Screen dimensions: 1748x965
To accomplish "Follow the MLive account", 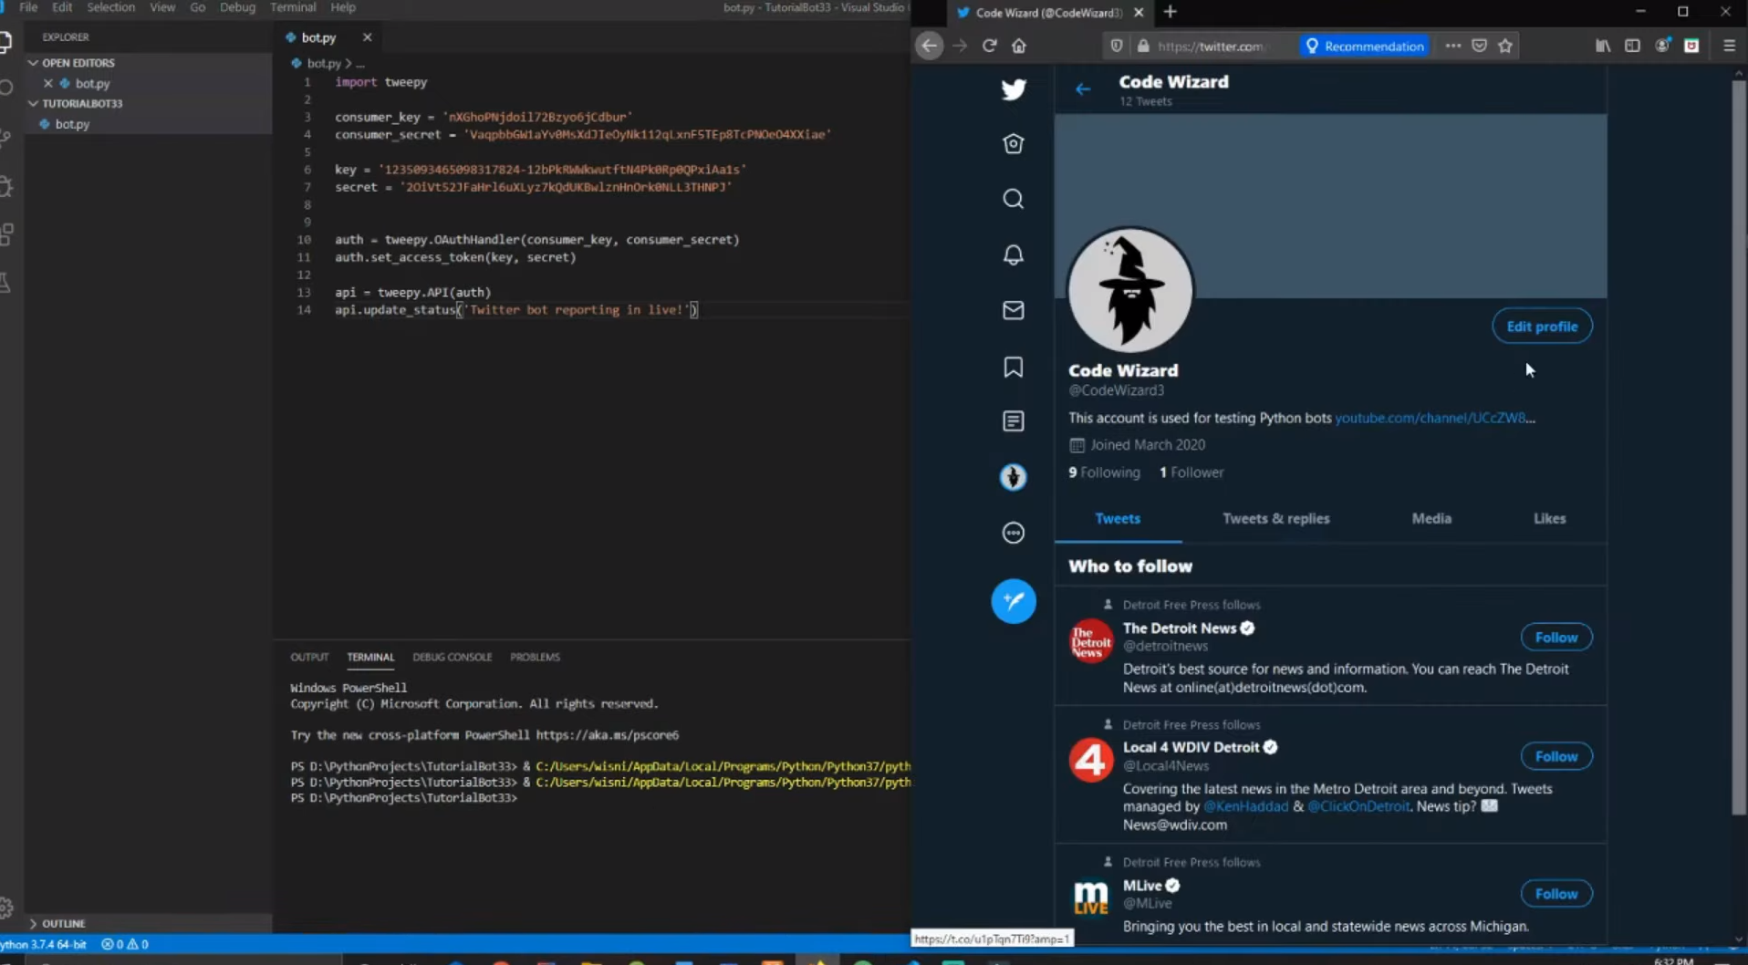I will pyautogui.click(x=1556, y=894).
